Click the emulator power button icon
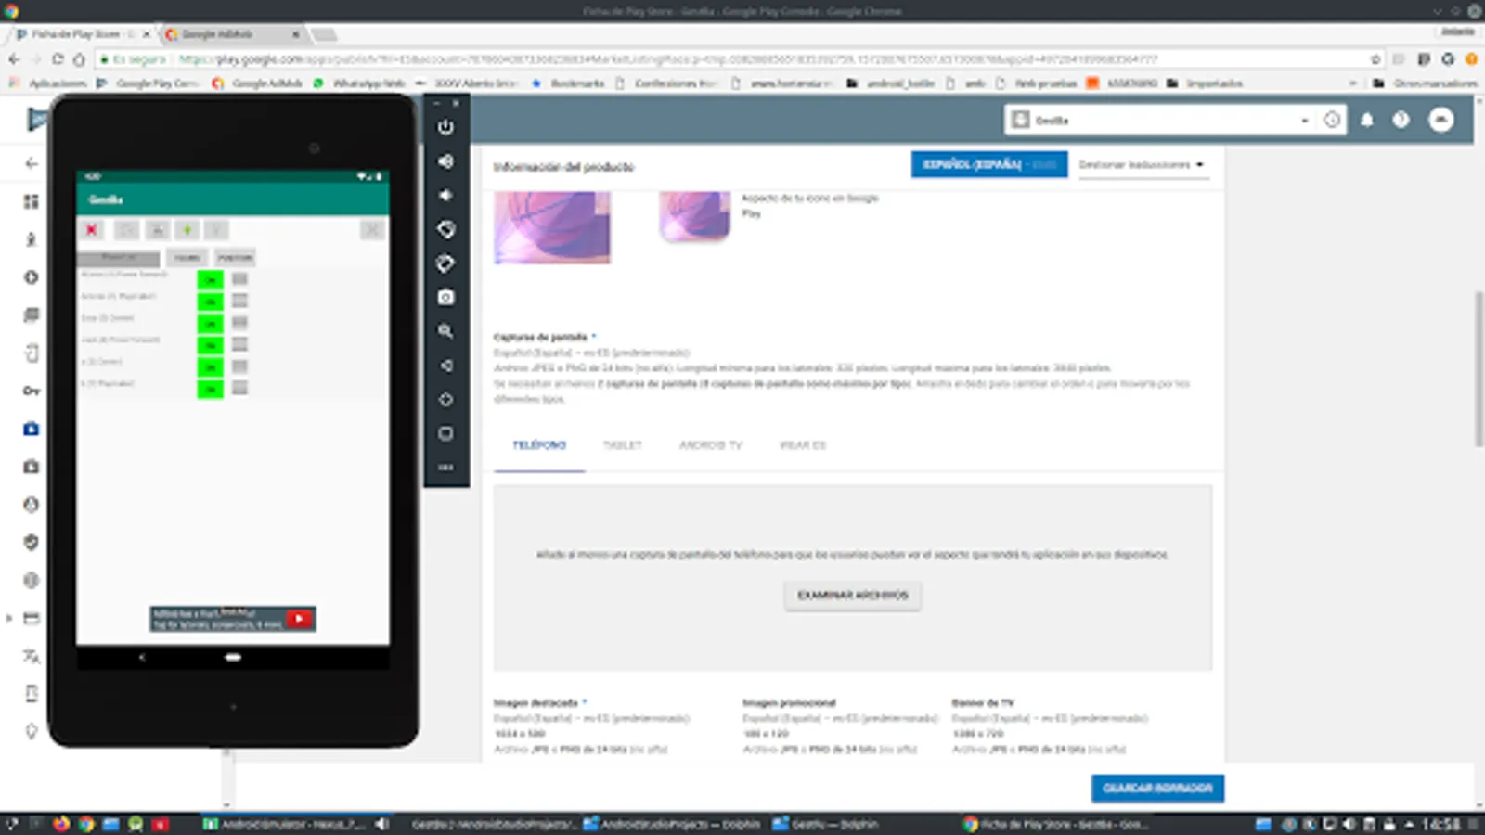Viewport: 1485px width, 835px height. coord(445,127)
